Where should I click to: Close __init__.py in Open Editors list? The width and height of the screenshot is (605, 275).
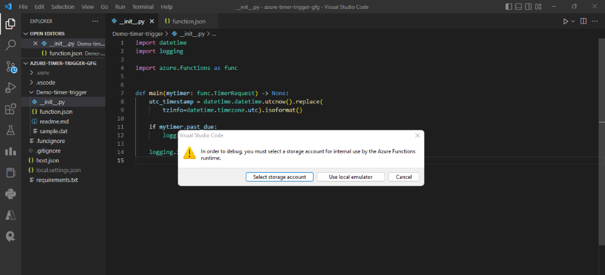(35, 43)
